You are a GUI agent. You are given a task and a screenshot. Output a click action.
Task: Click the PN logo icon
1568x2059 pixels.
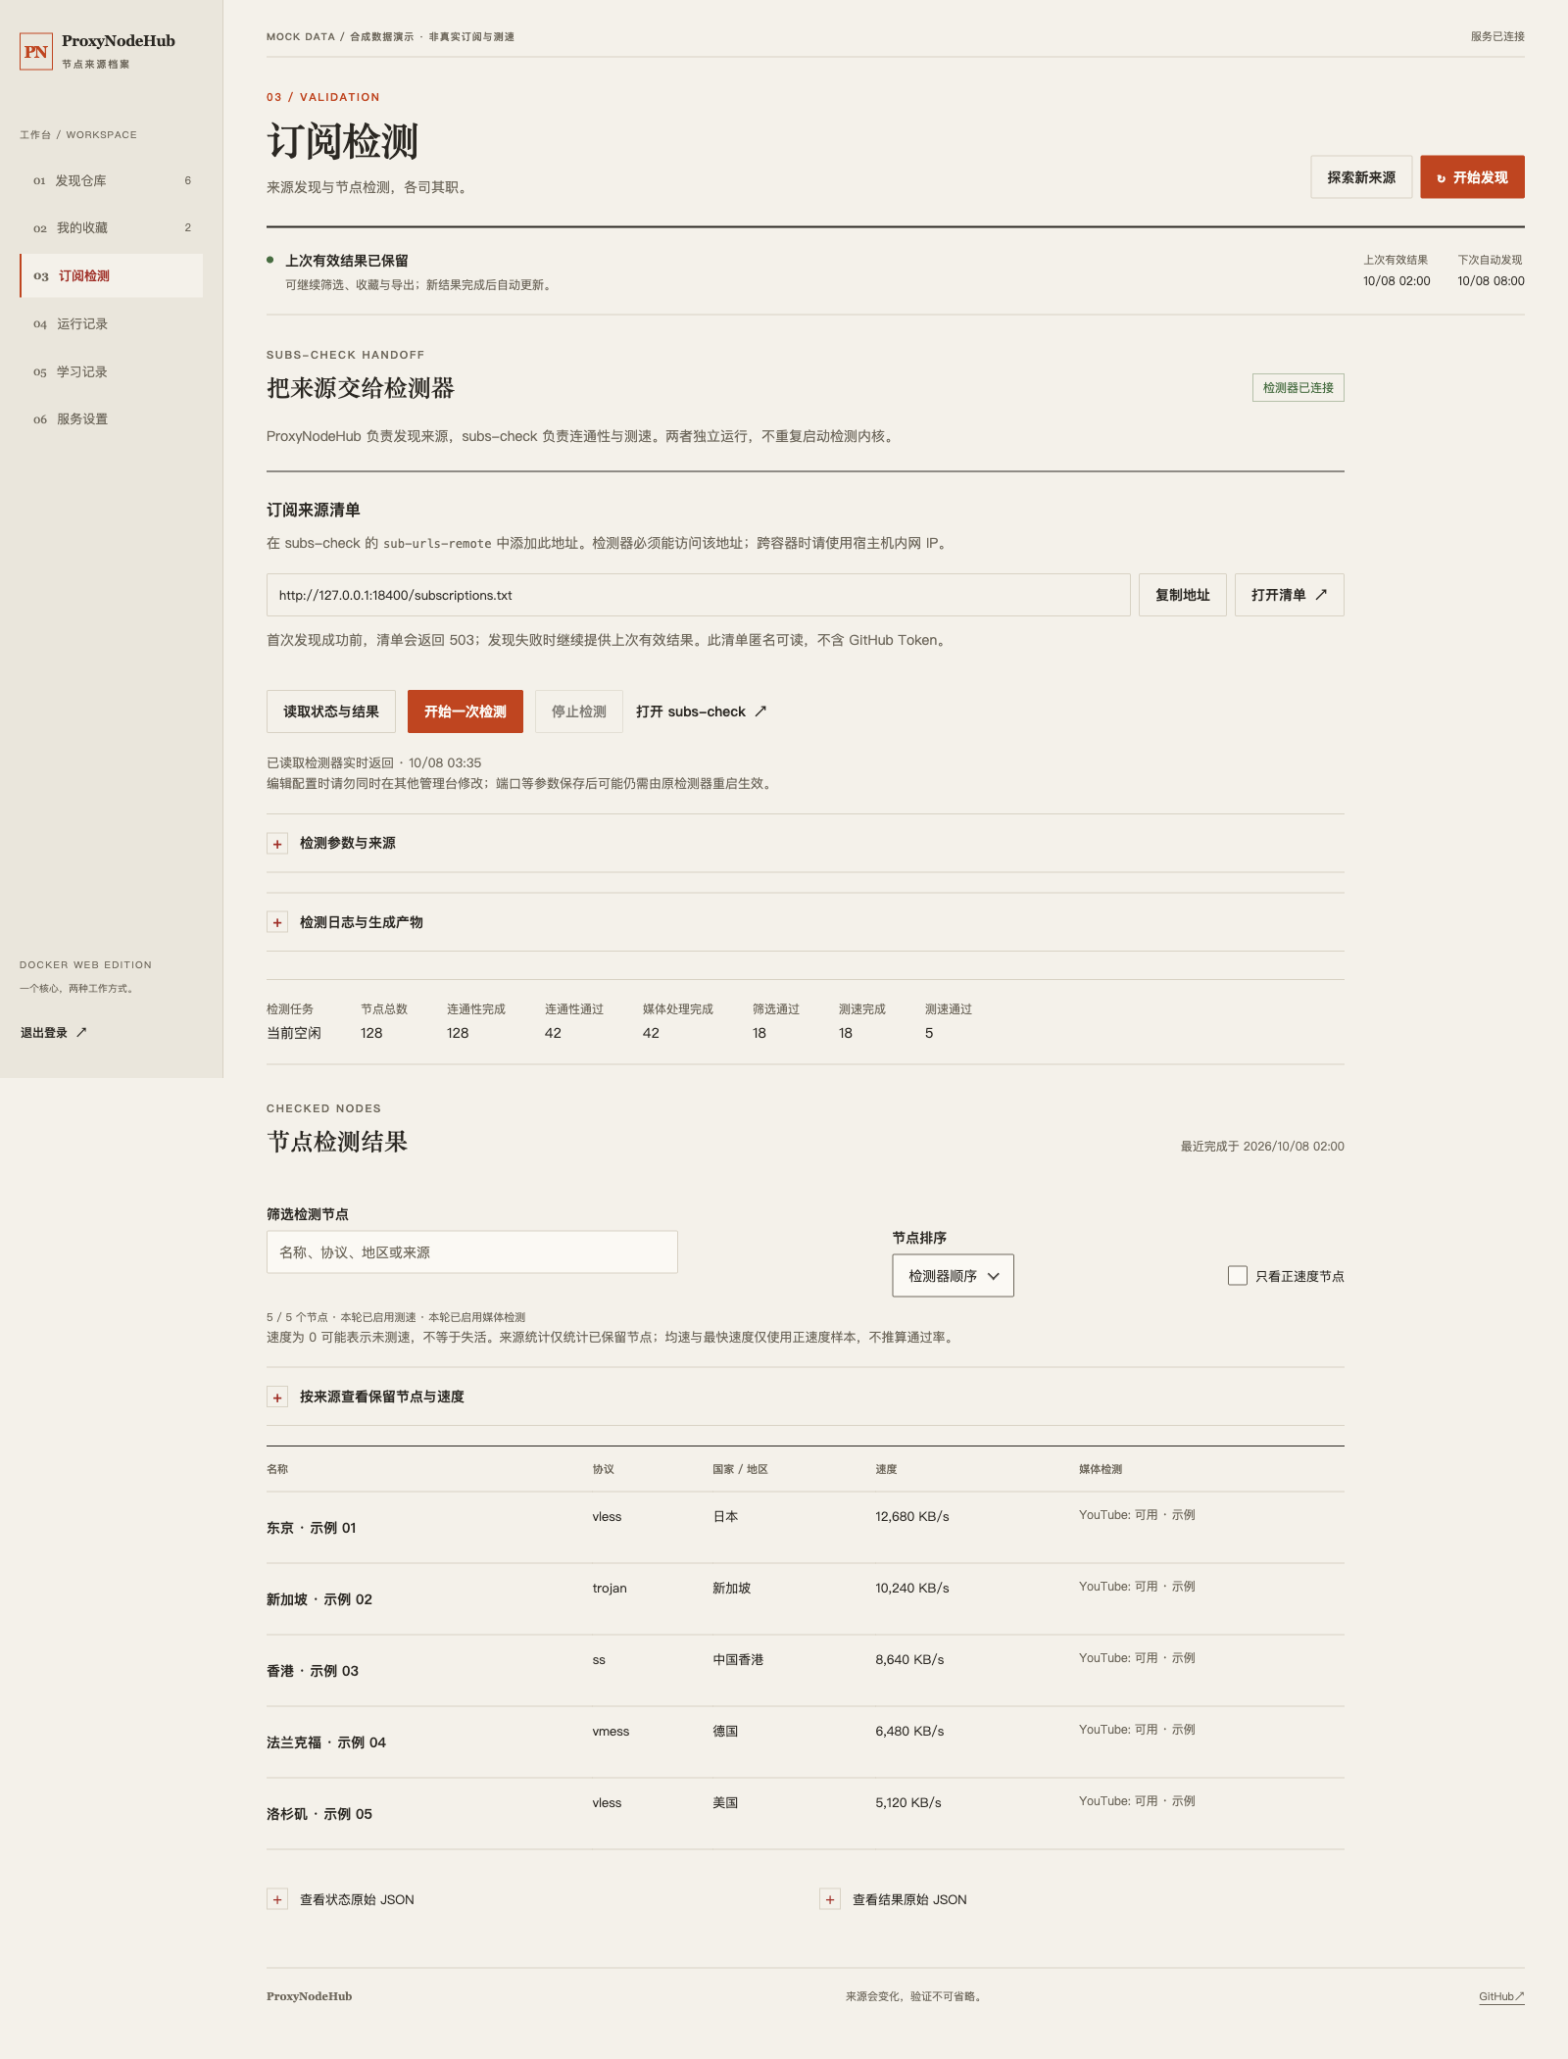coord(36,52)
